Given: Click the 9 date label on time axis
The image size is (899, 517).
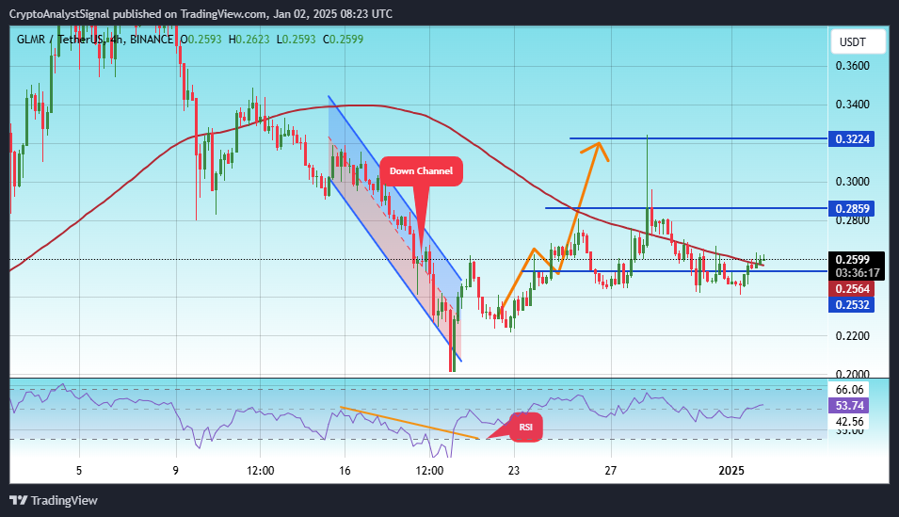Looking at the screenshot, I should coord(175,471).
